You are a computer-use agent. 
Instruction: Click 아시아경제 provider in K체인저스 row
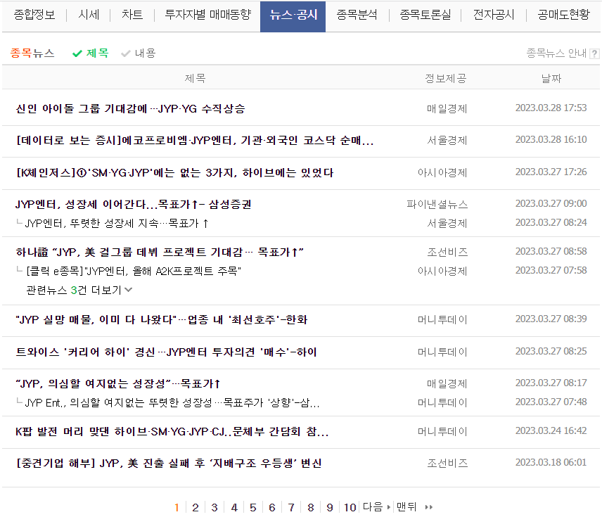[x=442, y=173]
